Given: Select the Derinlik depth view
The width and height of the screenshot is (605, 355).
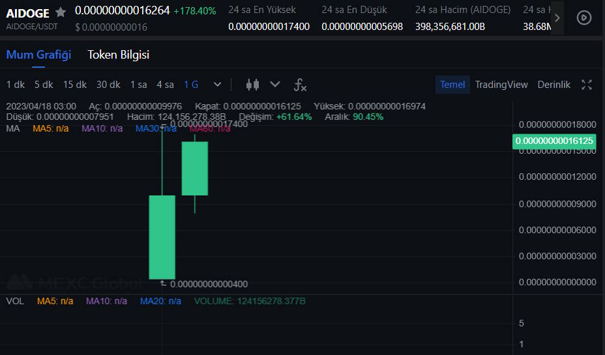Looking at the screenshot, I should point(553,85).
